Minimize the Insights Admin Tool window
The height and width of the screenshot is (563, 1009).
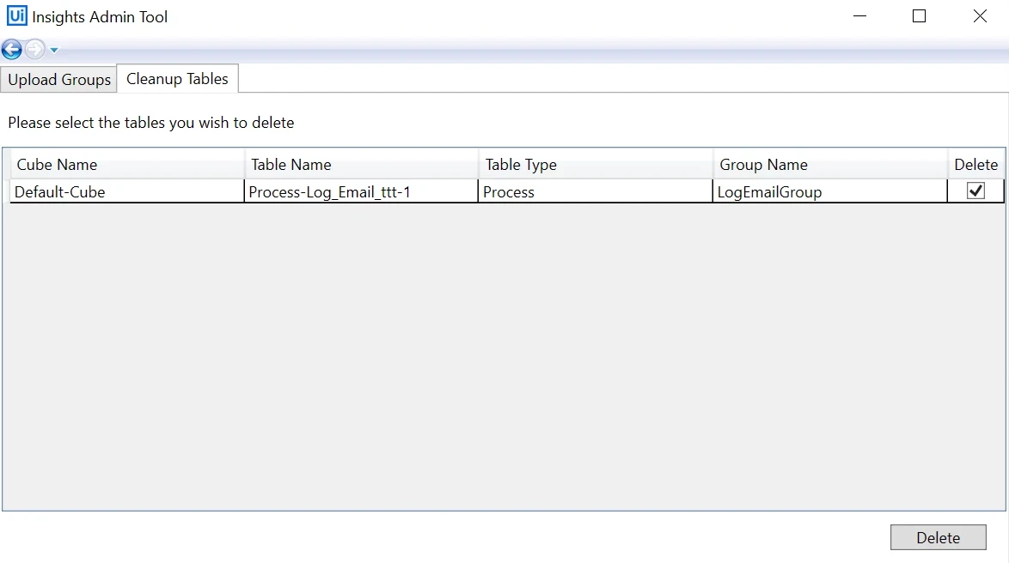click(x=859, y=16)
